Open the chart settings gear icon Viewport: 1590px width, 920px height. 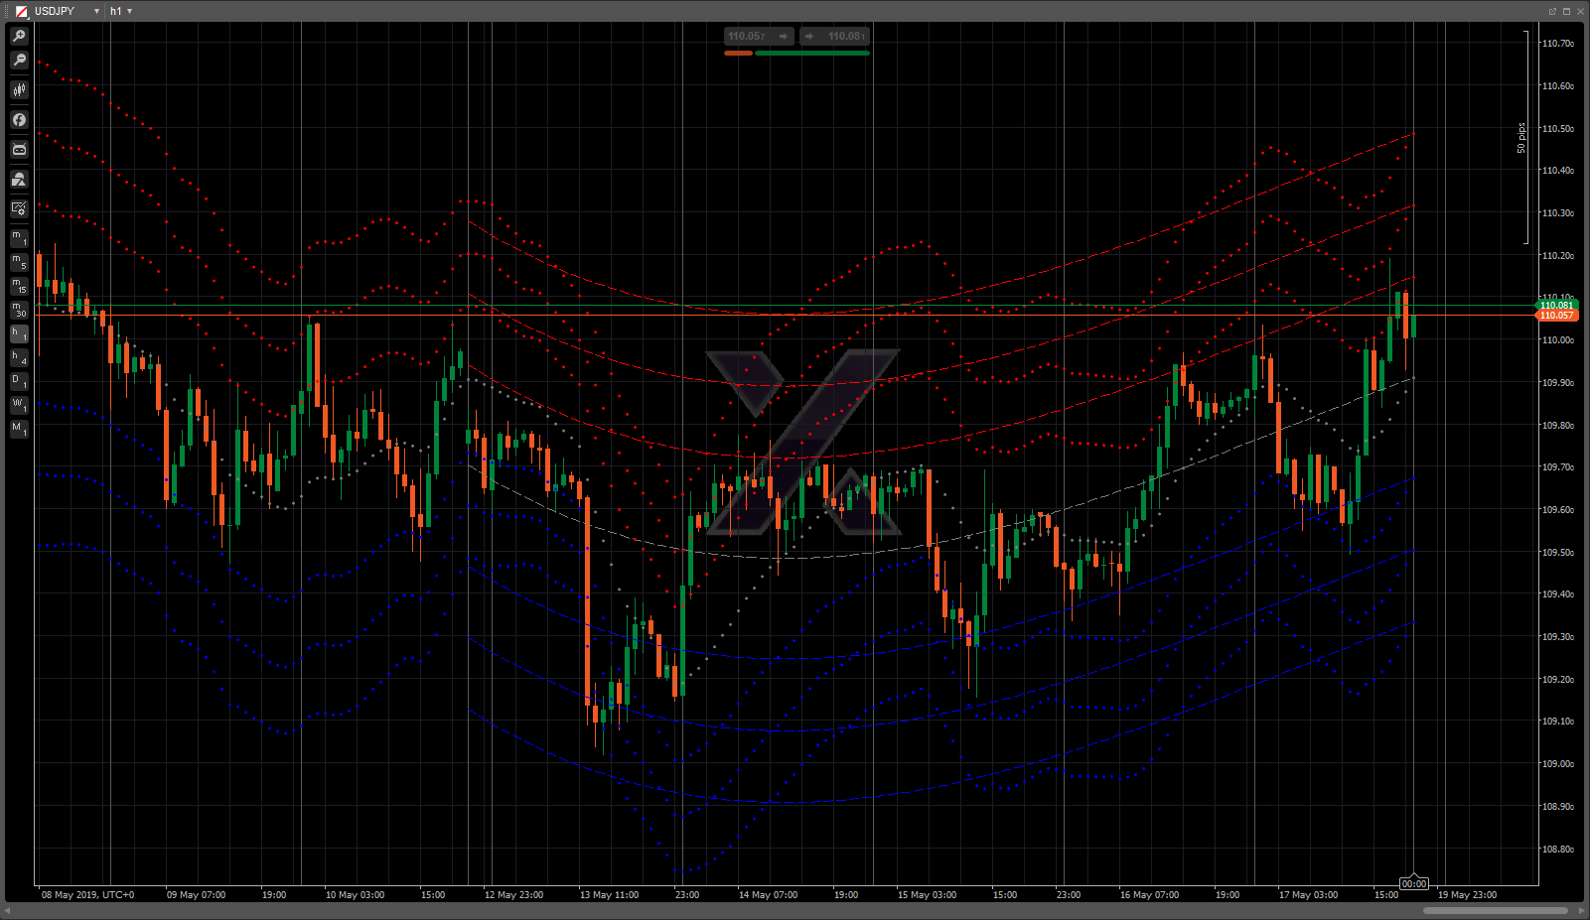pos(19,208)
